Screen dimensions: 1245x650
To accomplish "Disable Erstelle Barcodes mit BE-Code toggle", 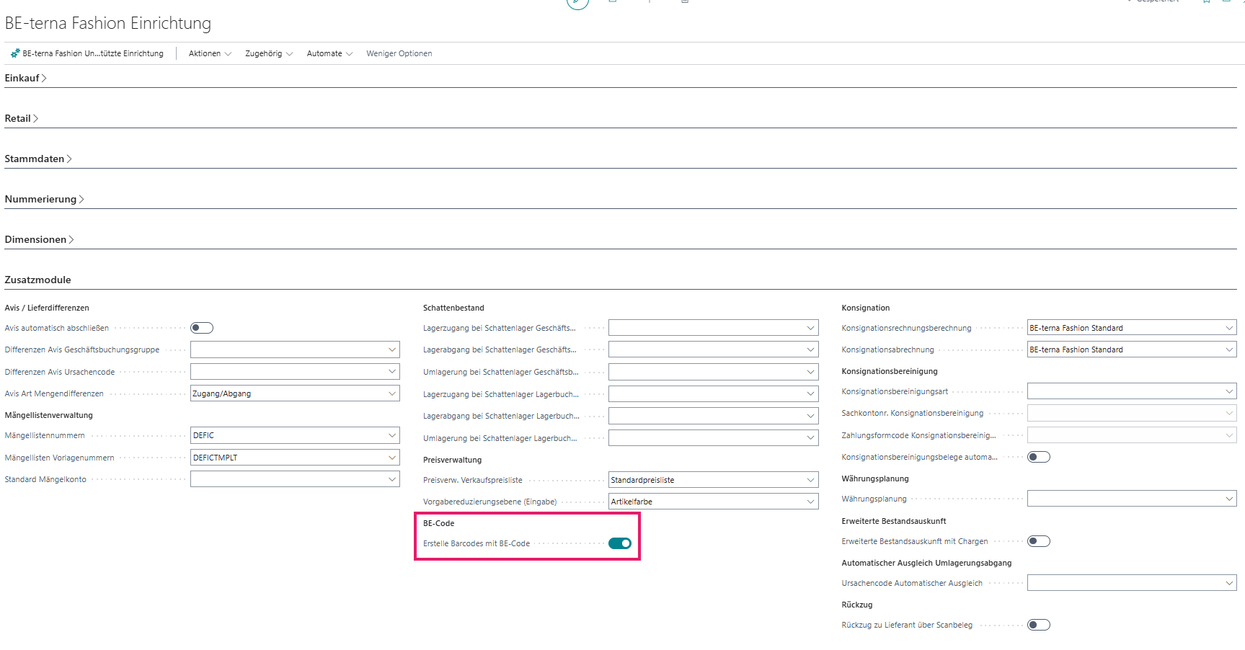I will [x=620, y=543].
